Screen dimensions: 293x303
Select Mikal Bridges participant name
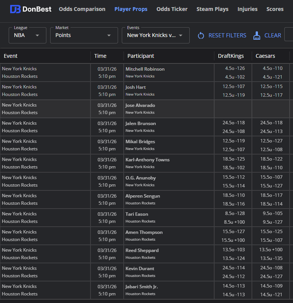pyautogui.click(x=140, y=142)
